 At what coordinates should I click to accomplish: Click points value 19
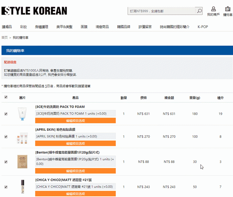pos(221,114)
